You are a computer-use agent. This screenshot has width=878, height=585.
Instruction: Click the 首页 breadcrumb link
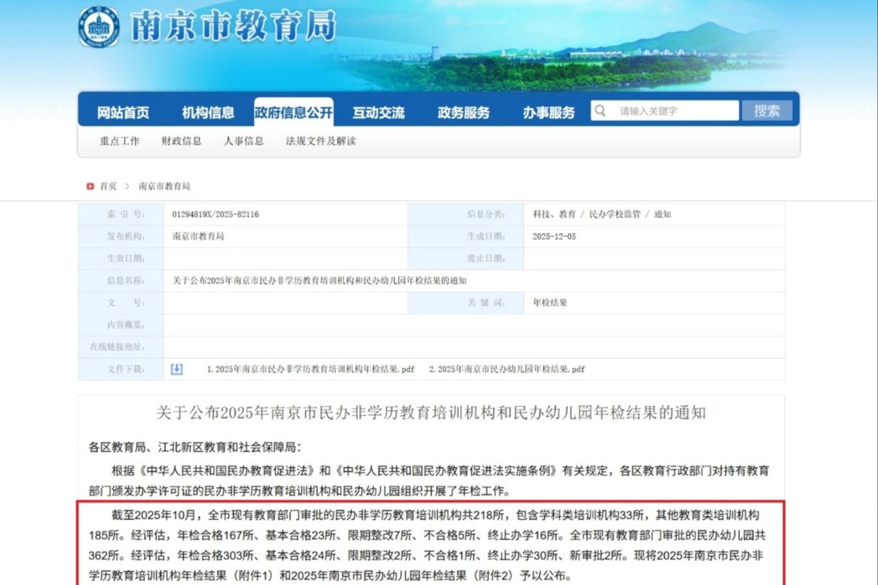108,186
